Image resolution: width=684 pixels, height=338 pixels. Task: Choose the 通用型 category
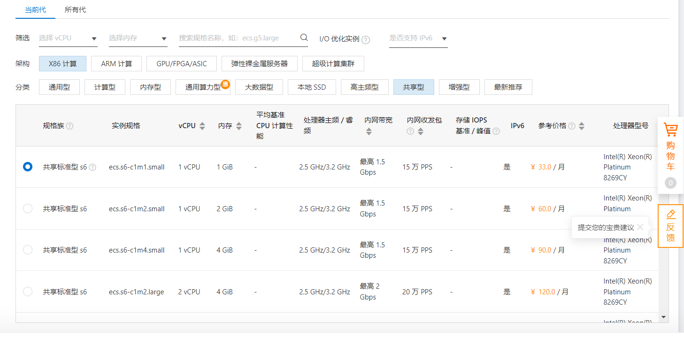click(x=59, y=87)
